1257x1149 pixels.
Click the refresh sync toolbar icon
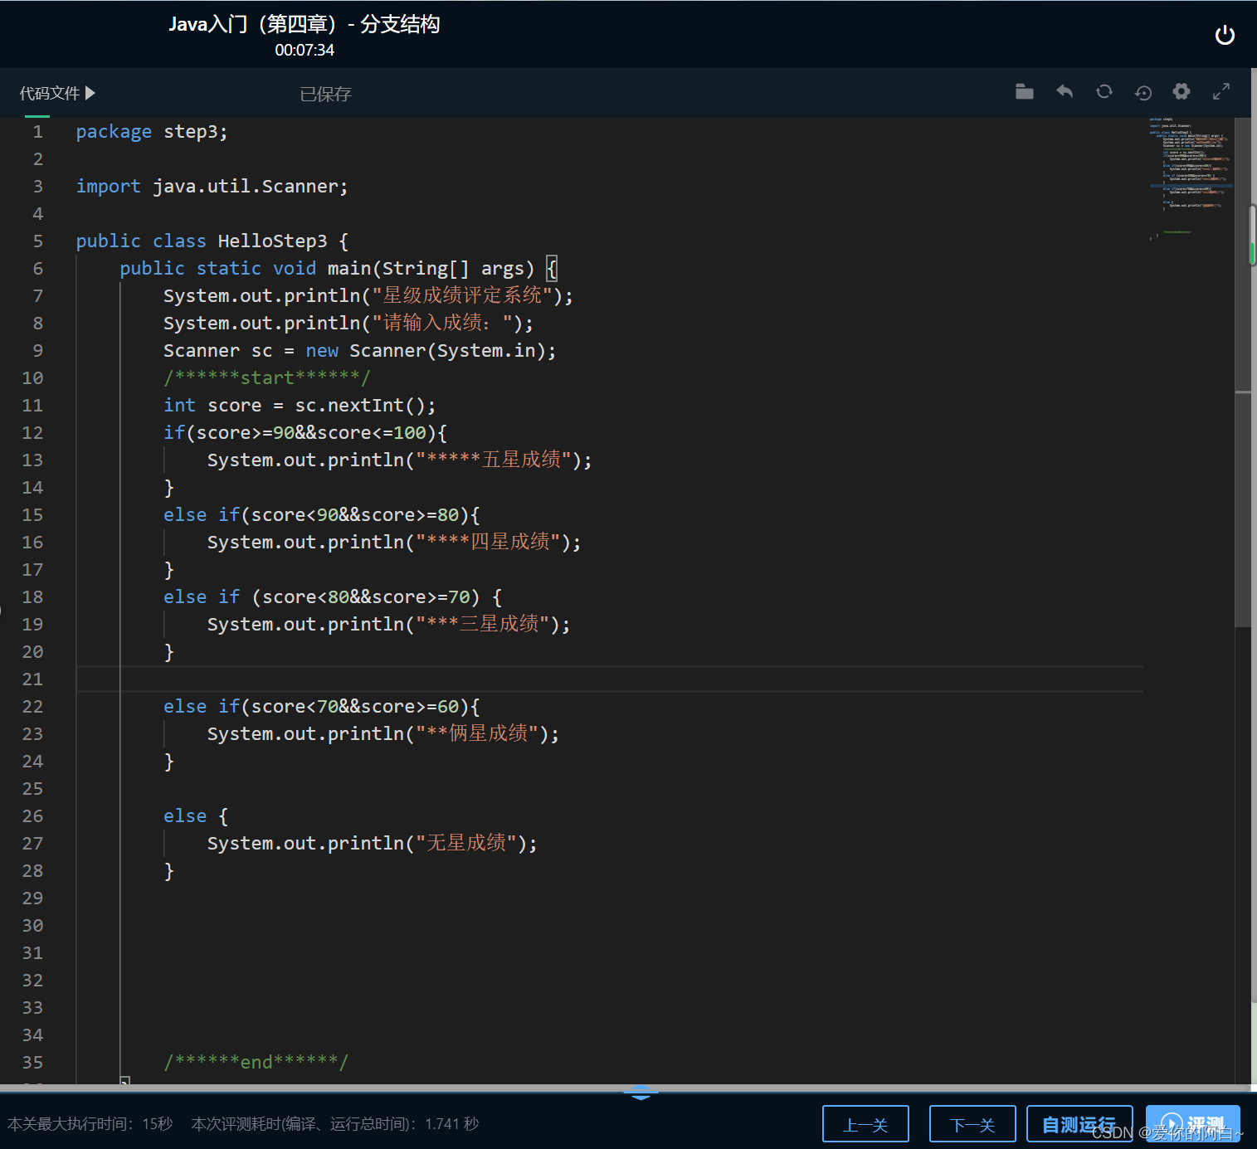(1104, 92)
